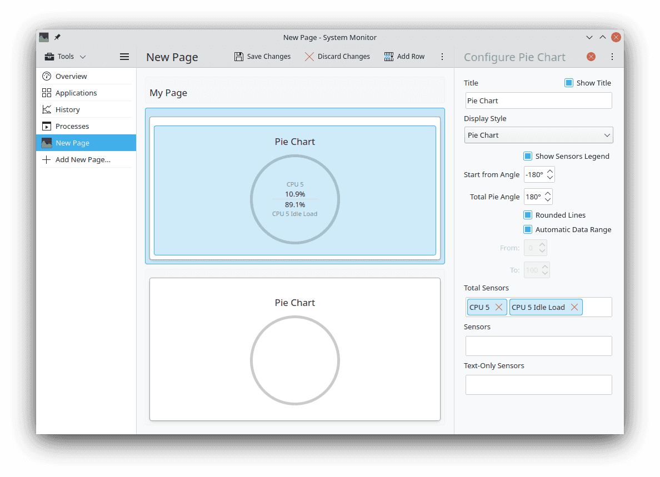Switch to the Processes view
The height and width of the screenshot is (477, 660).
click(x=72, y=126)
